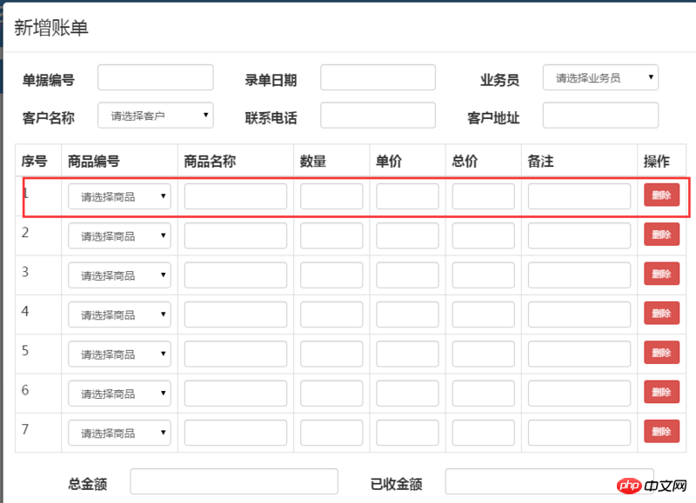Open the 客户名称 customer dropdown
This screenshot has height=503, width=696.
156,116
